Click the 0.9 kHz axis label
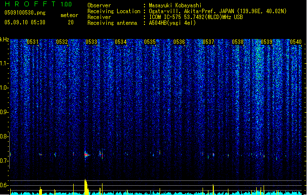This screenshot has width=307, height=195. (x=4, y=112)
